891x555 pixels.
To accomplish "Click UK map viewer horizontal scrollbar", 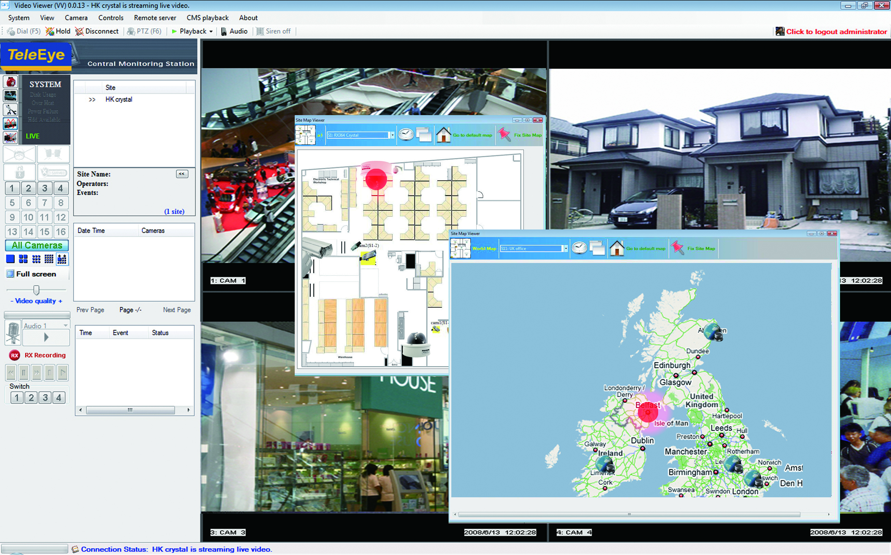I will coord(629,515).
